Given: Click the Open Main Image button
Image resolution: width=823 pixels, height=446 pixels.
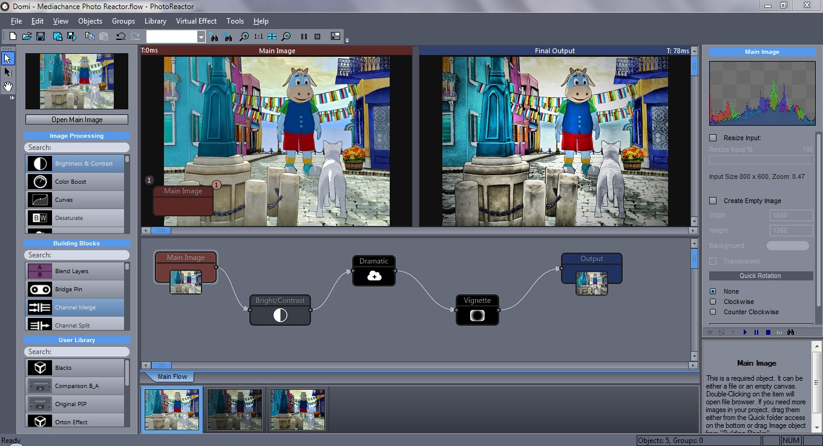Looking at the screenshot, I should (77, 120).
